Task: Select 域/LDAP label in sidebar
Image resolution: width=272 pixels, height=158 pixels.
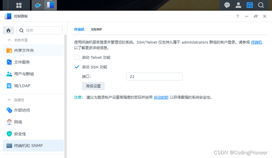Action: (x=22, y=86)
